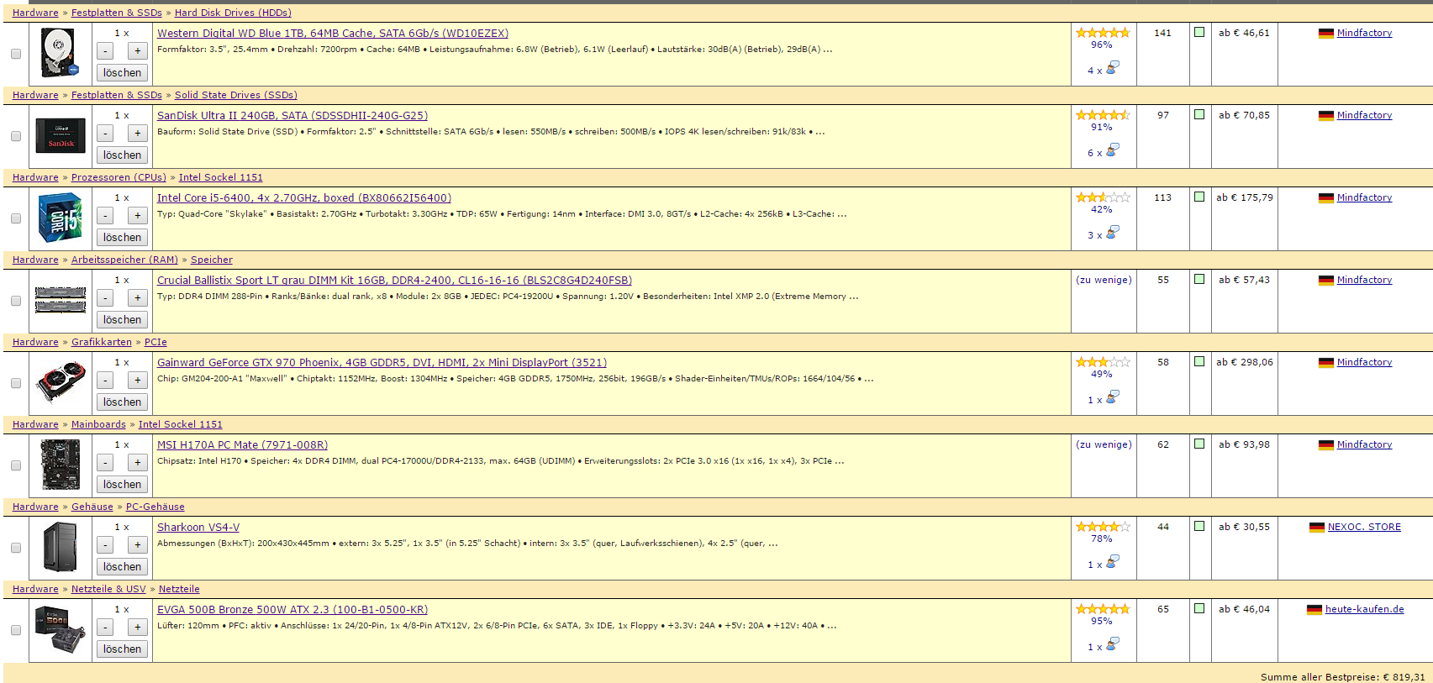Click Sharkoon VS4-V case thumbnail
This screenshot has height=683, width=1433.
click(x=61, y=547)
